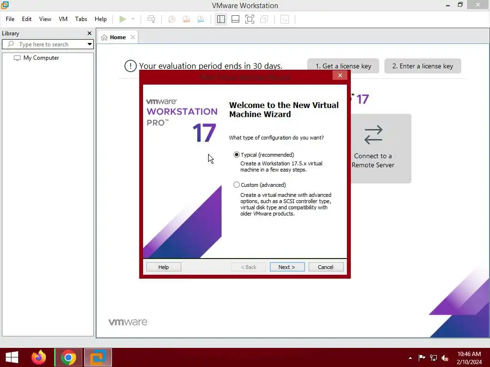Image resolution: width=490 pixels, height=367 pixels.
Task: Click the Enter Full Screen toolbar icon
Action: coord(250,19)
